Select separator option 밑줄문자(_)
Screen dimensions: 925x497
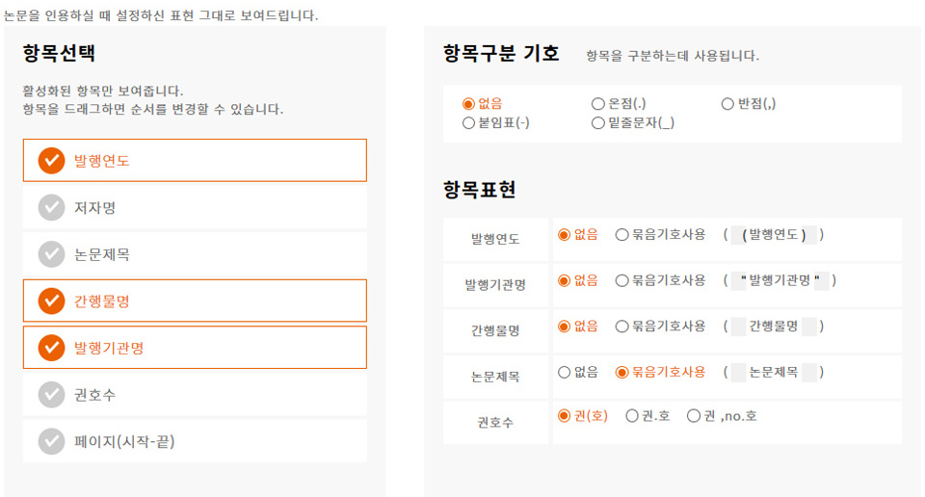click(x=597, y=123)
